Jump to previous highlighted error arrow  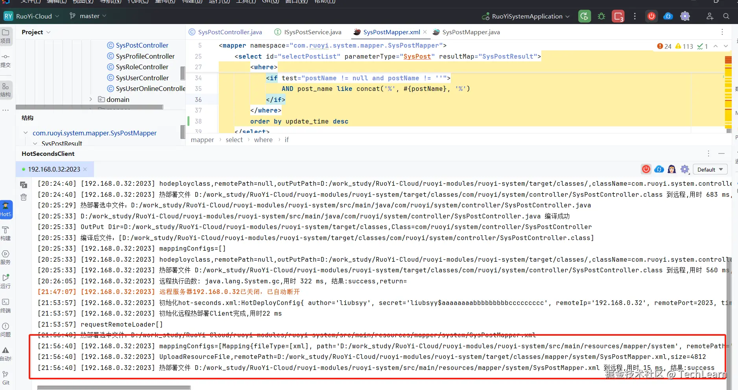pos(716,46)
